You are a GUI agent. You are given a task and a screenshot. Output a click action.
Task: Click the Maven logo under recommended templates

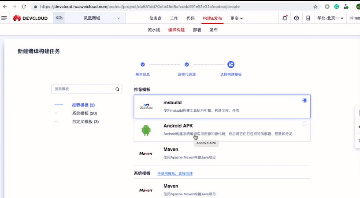[146, 153]
